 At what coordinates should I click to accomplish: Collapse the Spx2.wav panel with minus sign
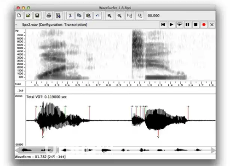point(16,25)
